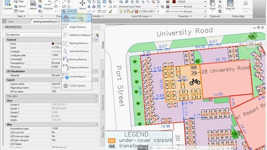Choose COGO Input from the menu

[77, 18]
